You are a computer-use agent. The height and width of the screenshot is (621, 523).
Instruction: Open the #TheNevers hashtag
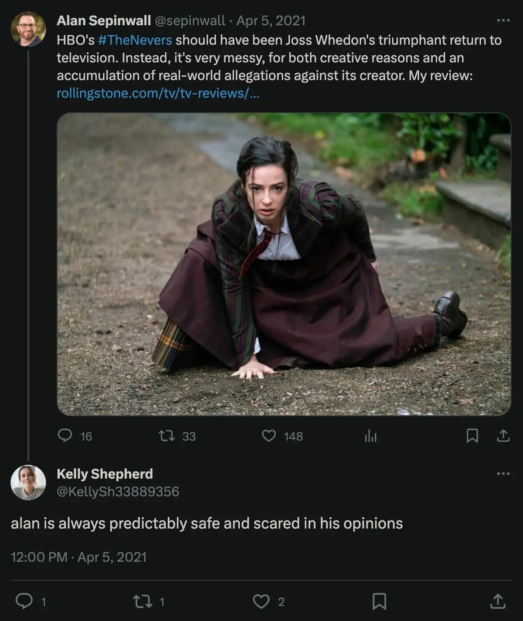[x=135, y=40]
